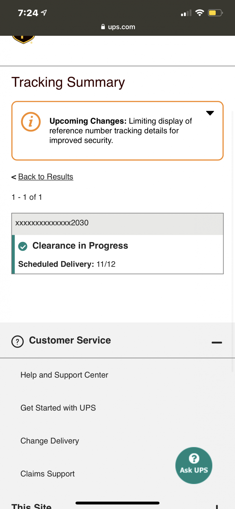Select Get Started with UPS

(58, 408)
